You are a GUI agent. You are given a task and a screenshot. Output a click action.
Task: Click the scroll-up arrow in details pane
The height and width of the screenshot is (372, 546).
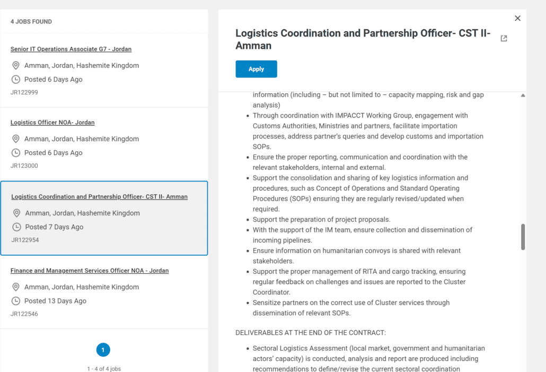click(523, 95)
